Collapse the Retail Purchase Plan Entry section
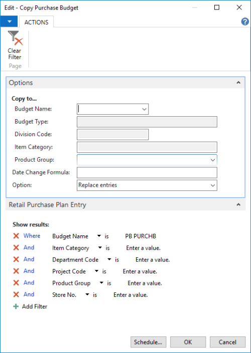Image resolution: width=251 pixels, height=353 pixels. (x=238, y=205)
